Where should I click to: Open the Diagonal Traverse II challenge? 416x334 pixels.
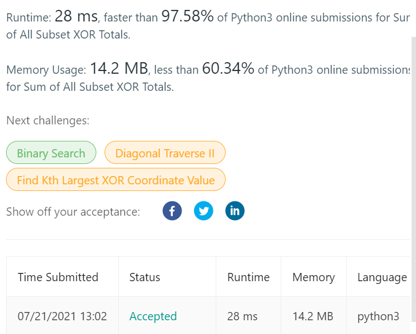point(165,152)
